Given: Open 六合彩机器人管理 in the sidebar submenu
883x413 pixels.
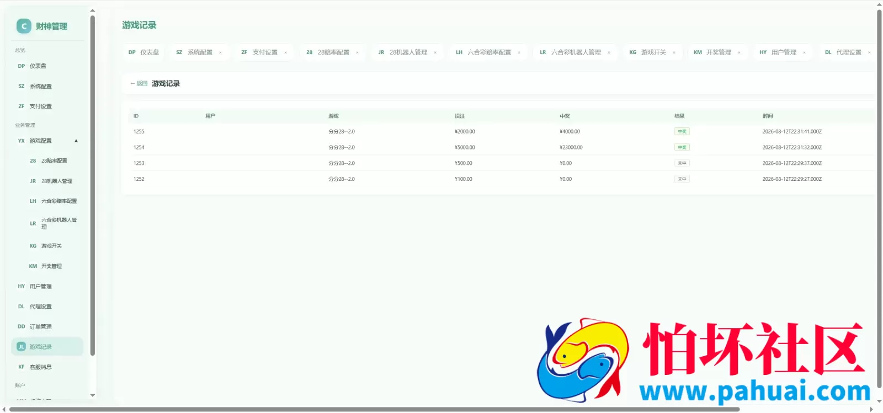Looking at the screenshot, I should (x=54, y=223).
